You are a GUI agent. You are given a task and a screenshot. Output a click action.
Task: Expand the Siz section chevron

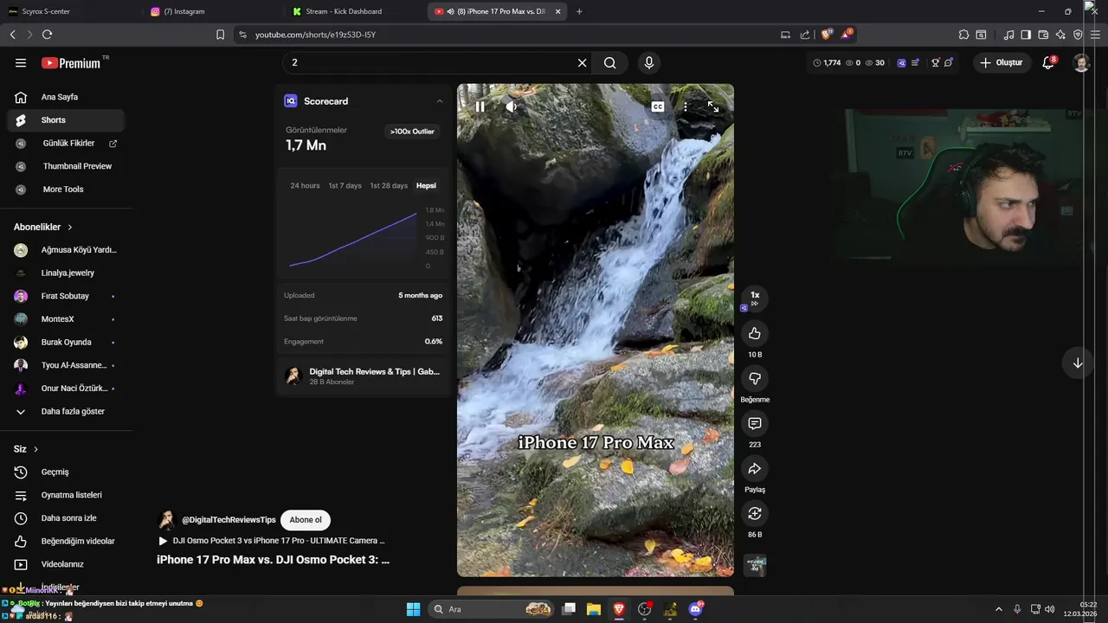[x=35, y=449]
